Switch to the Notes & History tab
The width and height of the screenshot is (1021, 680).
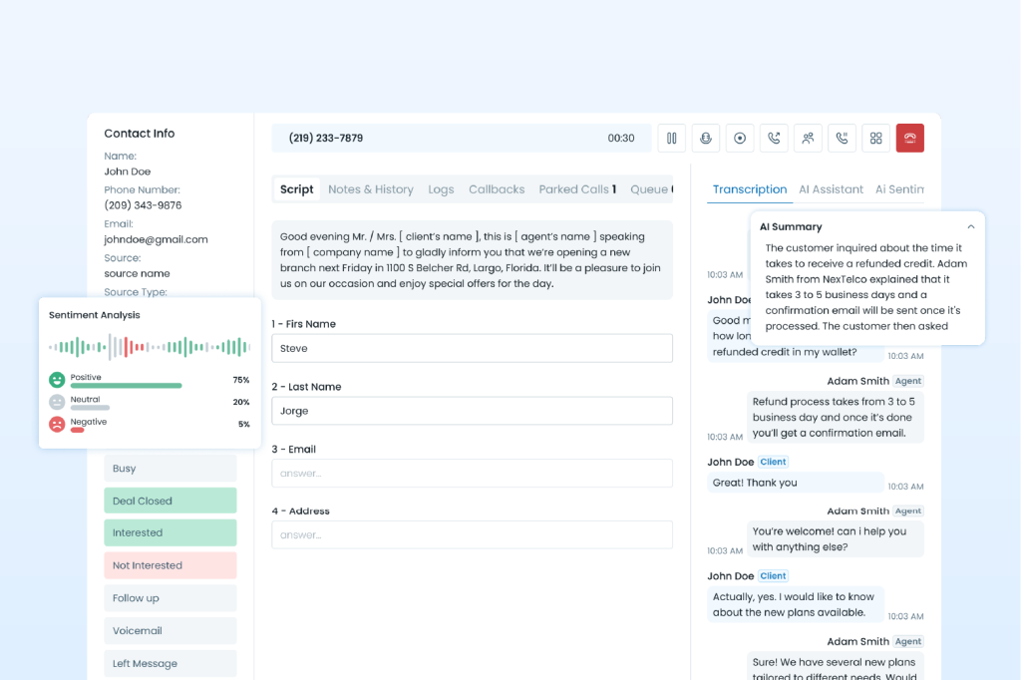coord(370,189)
